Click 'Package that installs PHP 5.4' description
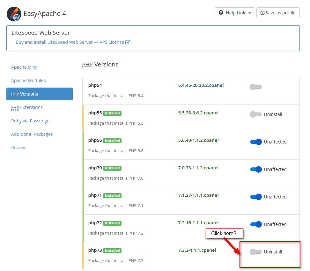 tap(116, 96)
